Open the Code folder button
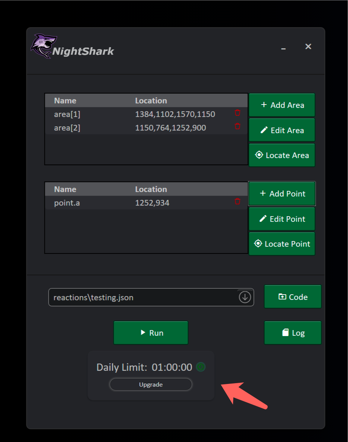 293,297
